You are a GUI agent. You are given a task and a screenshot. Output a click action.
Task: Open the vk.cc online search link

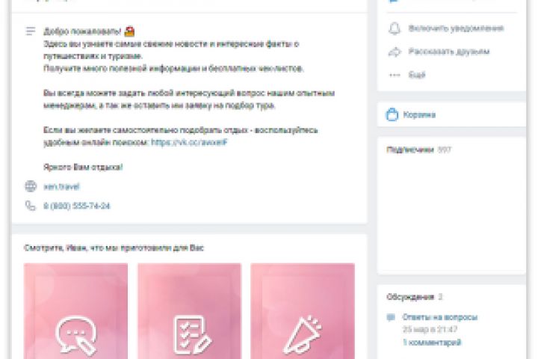(189, 142)
